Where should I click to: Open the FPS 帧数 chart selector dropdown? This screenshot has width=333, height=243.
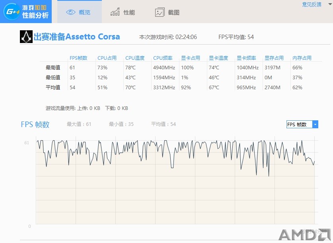[x=302, y=124]
